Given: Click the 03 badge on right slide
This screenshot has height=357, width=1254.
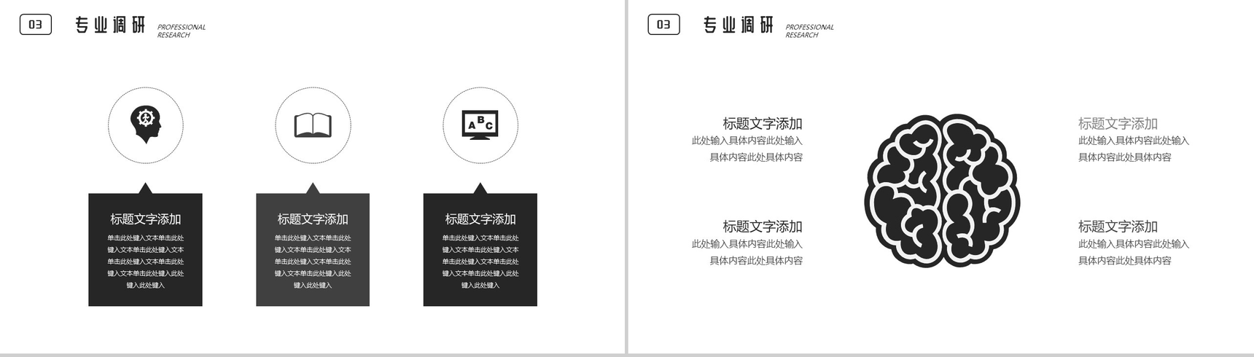Looking at the screenshot, I should pyautogui.click(x=663, y=25).
